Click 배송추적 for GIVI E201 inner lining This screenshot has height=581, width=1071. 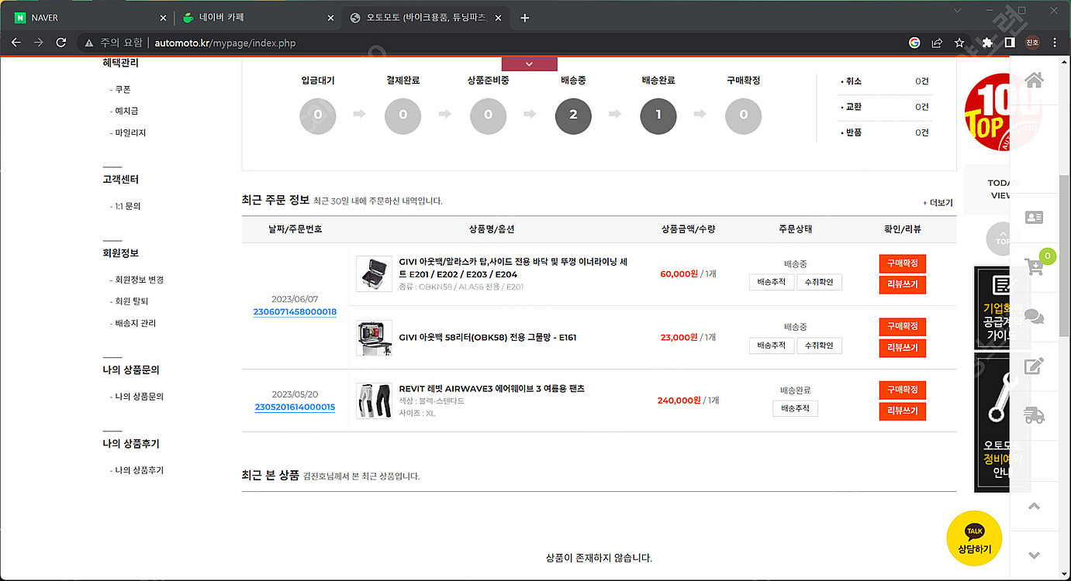pos(772,282)
